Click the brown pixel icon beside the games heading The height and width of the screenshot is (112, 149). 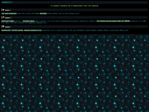3,17
